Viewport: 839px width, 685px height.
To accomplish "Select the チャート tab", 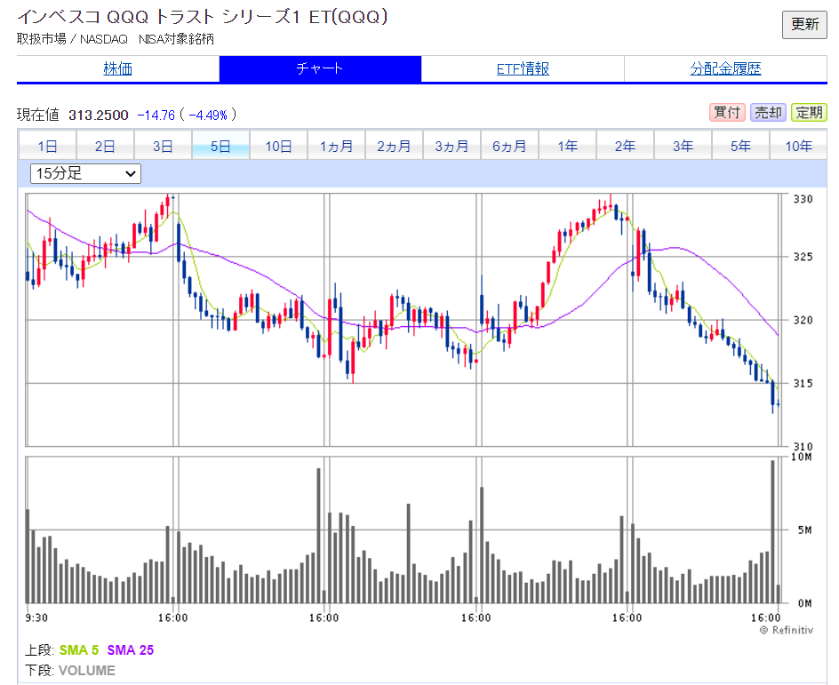I will tap(320, 69).
